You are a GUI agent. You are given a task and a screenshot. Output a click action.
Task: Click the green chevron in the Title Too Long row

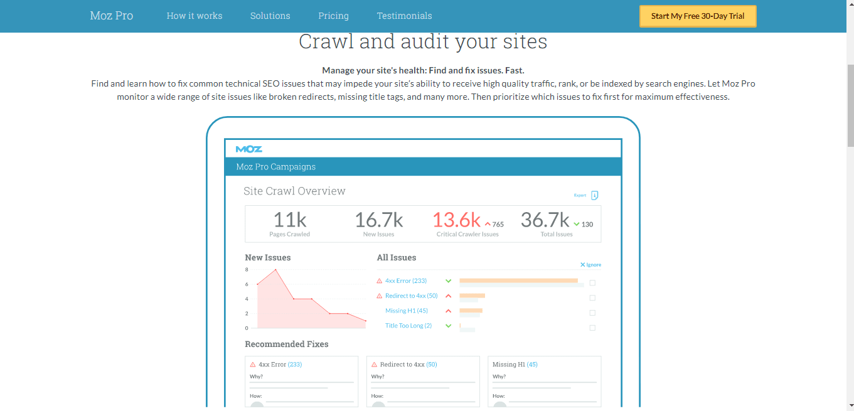[x=449, y=326]
